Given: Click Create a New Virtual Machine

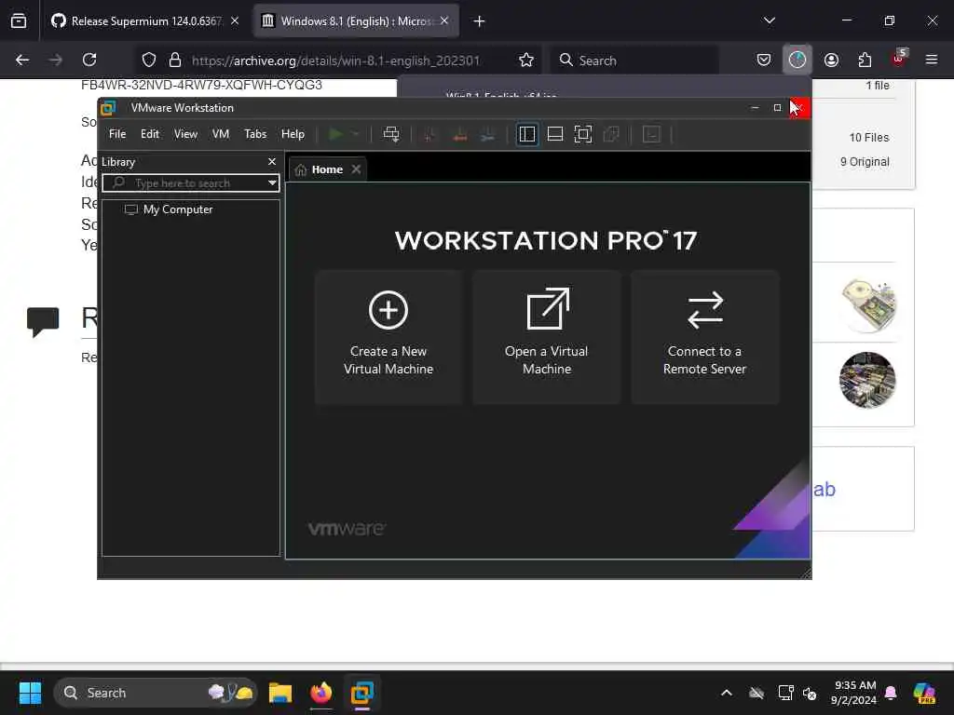Looking at the screenshot, I should [x=388, y=337].
